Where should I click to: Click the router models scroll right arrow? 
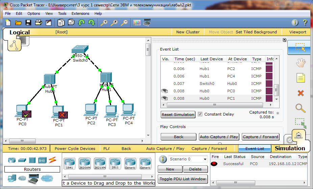tap(152, 177)
